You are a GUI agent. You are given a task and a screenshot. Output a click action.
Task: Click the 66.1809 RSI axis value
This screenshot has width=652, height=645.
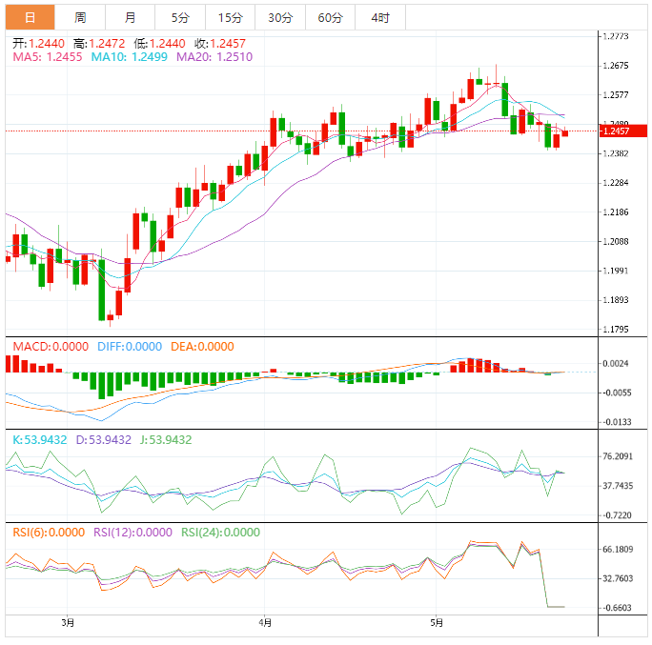pyautogui.click(x=618, y=550)
